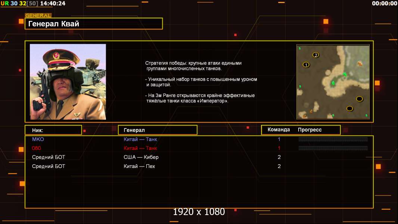Click the red 'Китай — Танк' in the 080 row
The height and width of the screenshot is (224, 398).
140,148
